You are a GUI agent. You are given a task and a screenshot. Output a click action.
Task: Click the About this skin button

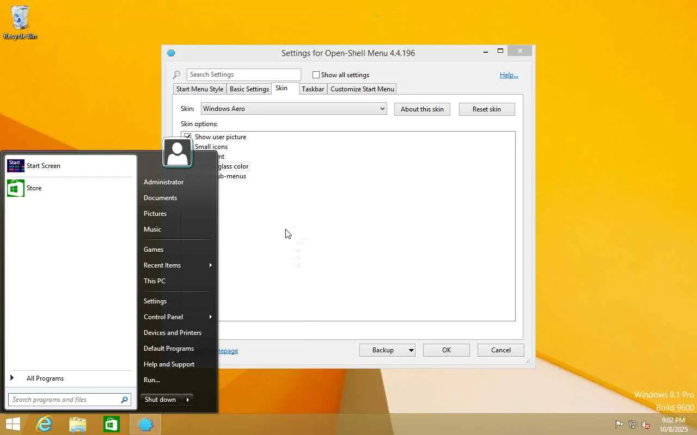pyautogui.click(x=422, y=109)
